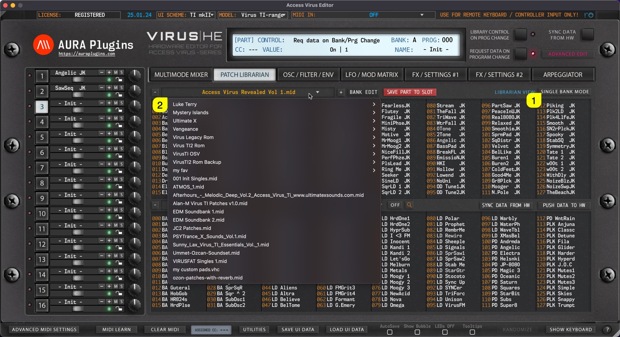Toggle Request Data on Program Change button
This screenshot has width=620, height=337.
click(x=520, y=54)
